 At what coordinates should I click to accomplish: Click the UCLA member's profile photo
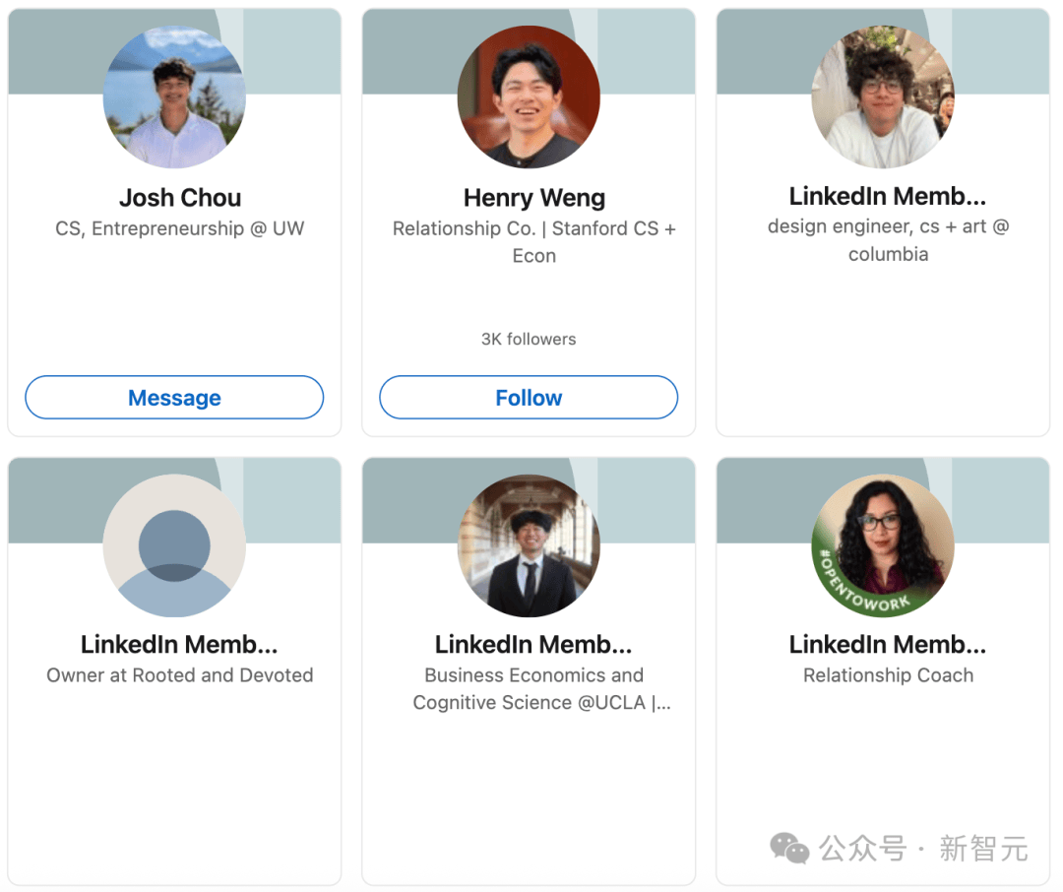pyautogui.click(x=529, y=546)
